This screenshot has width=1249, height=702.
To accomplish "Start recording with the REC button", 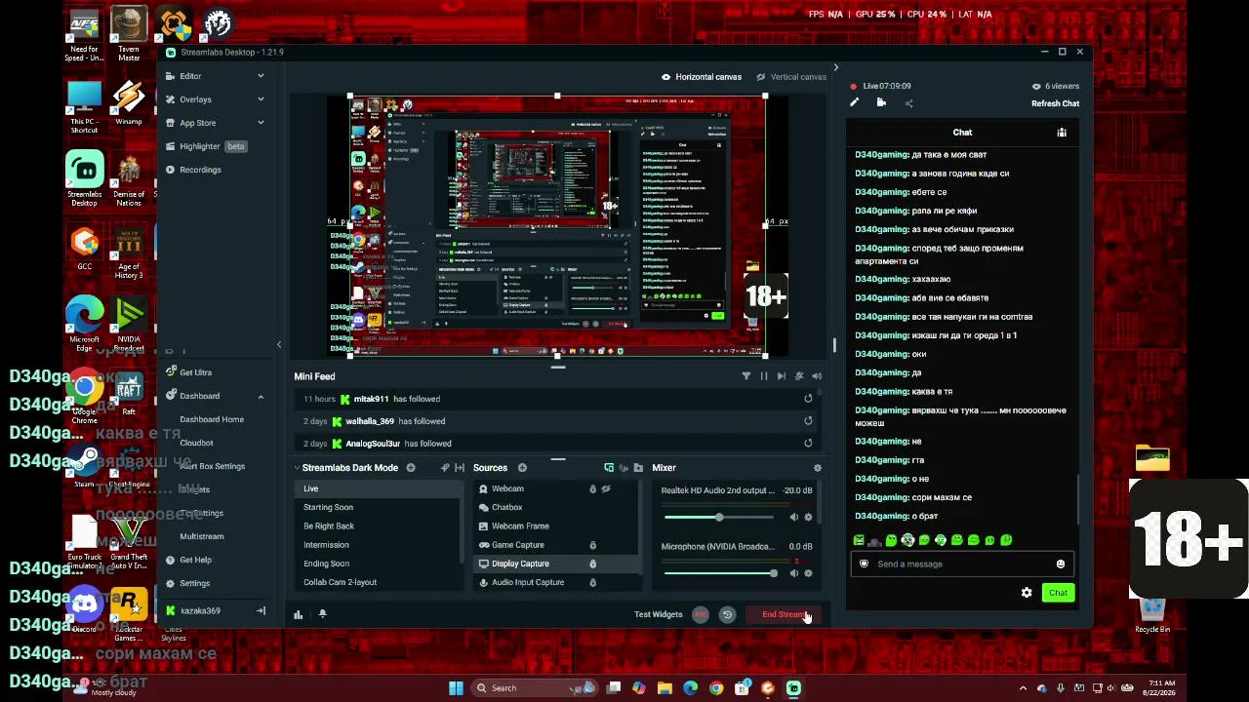I will pyautogui.click(x=701, y=614).
